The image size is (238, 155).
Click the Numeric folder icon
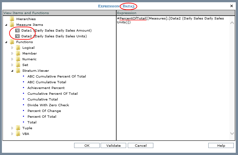[18, 59]
